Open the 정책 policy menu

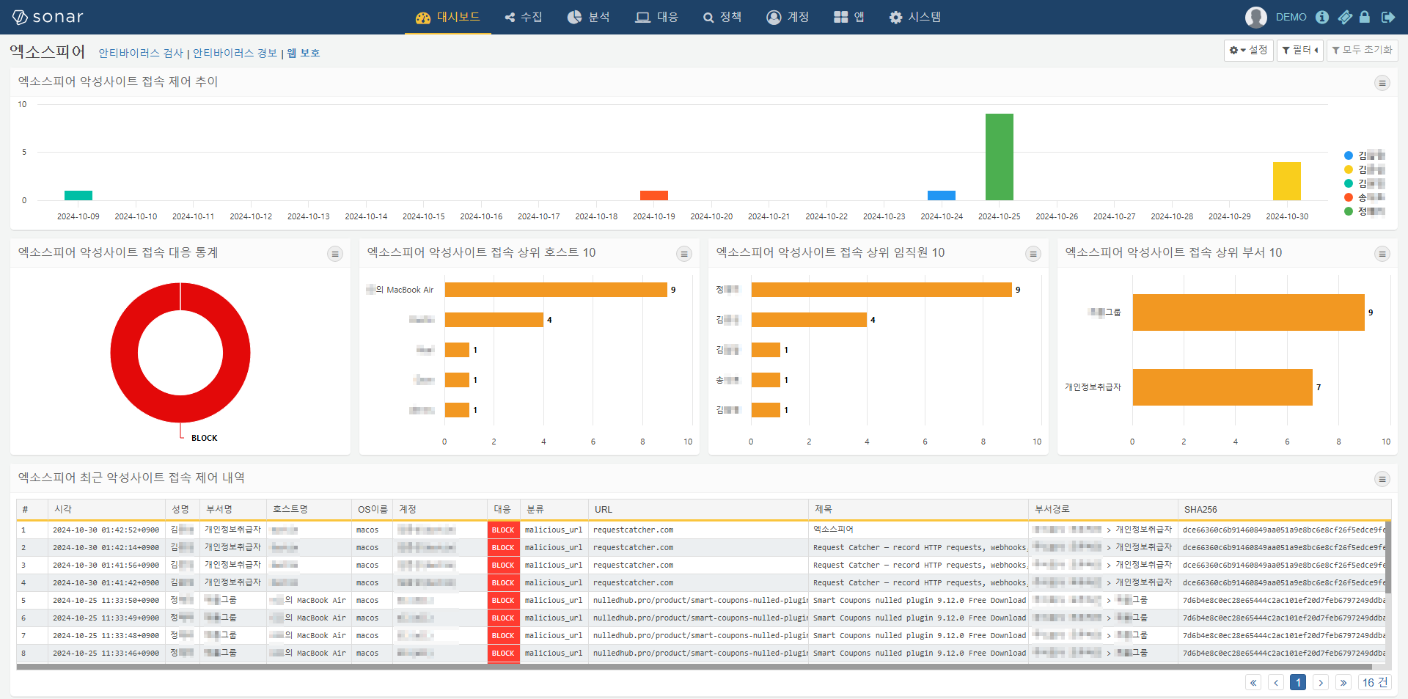click(x=722, y=17)
